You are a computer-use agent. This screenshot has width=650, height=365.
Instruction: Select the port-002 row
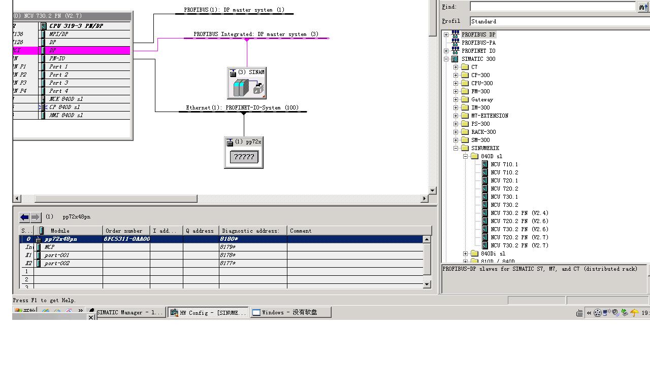pyautogui.click(x=221, y=263)
